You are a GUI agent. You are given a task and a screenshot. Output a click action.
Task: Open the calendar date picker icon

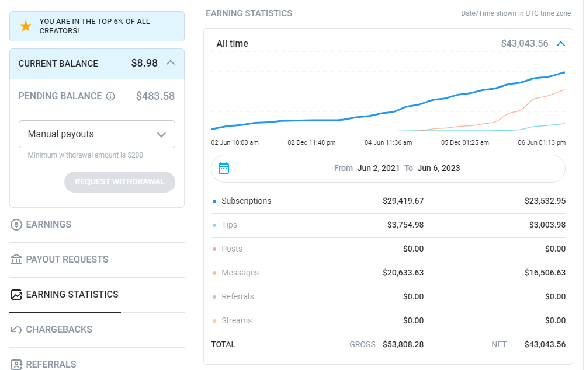(224, 168)
